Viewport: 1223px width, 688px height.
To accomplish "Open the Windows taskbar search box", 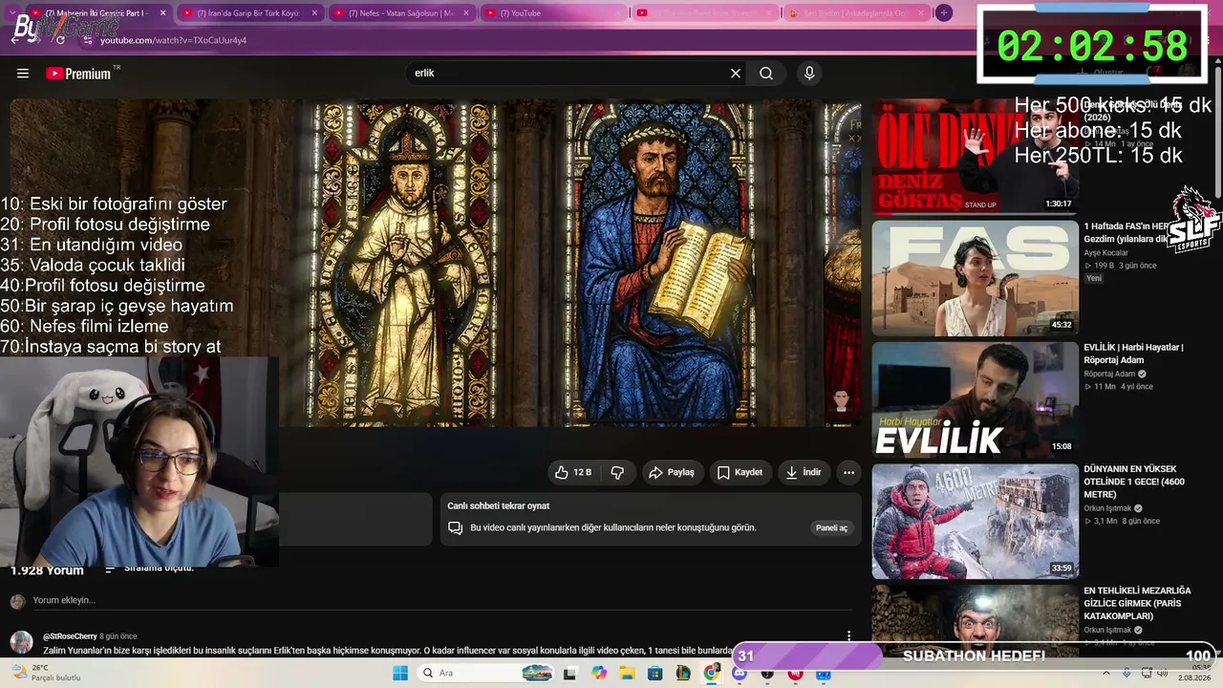I will pyautogui.click(x=487, y=674).
